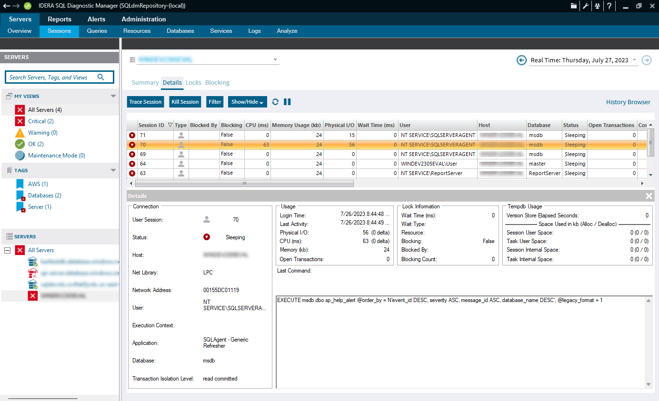The height and width of the screenshot is (401, 659).
Task: Collapse the All Servers tree node
Action: 7,250
